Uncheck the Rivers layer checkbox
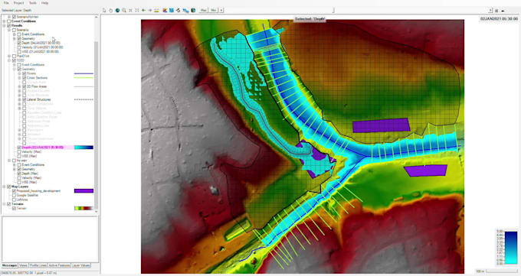Image resolution: width=521 pixels, height=276 pixels. click(x=25, y=73)
